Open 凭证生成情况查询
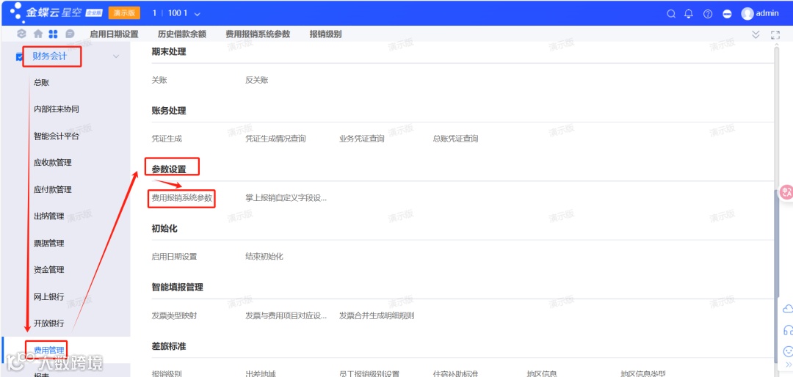793x377 pixels. pos(275,139)
